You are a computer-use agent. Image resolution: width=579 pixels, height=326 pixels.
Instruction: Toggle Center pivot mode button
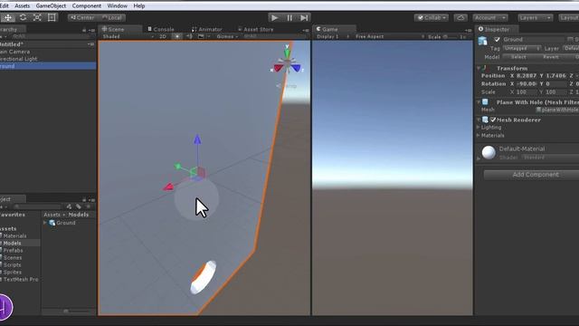(82, 17)
